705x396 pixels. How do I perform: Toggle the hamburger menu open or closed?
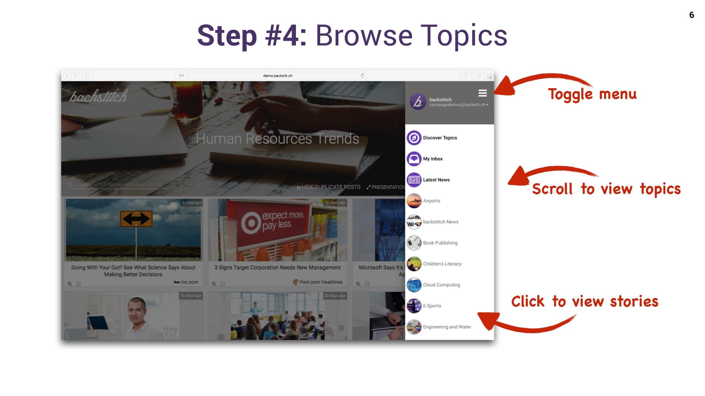point(482,93)
